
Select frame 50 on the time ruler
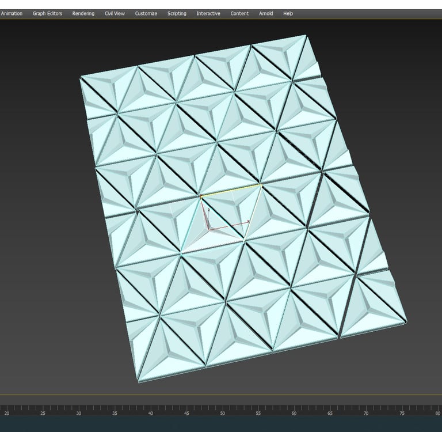point(222,412)
